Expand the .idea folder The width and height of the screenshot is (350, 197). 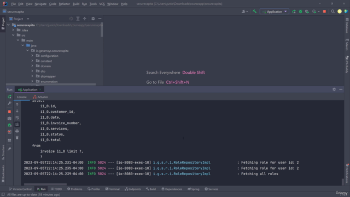tap(13, 30)
